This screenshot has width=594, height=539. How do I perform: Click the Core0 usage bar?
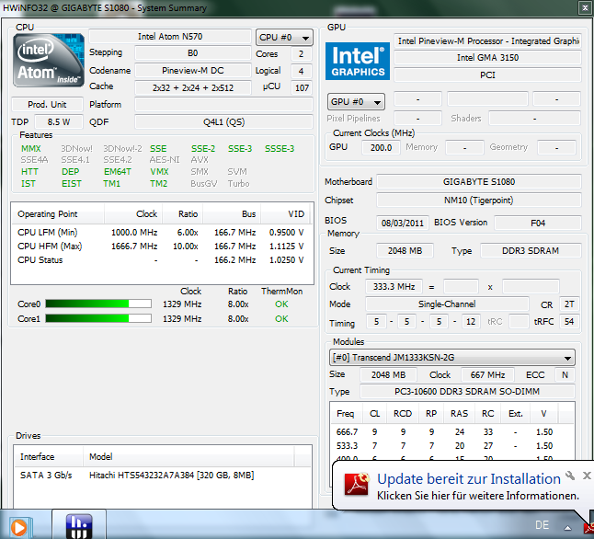(x=98, y=304)
